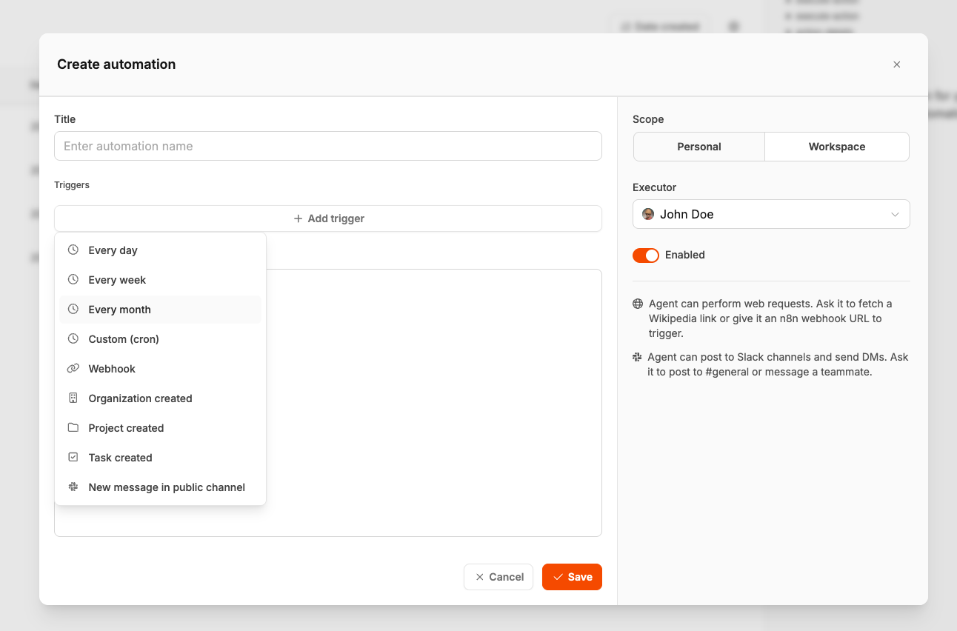
Task: Choose Webhook trigger
Action: pyautogui.click(x=160, y=369)
